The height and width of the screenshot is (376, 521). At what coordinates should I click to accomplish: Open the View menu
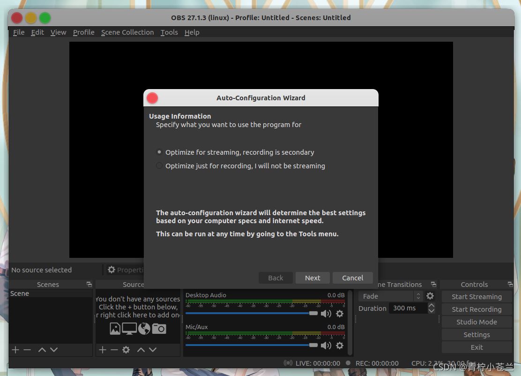click(58, 32)
